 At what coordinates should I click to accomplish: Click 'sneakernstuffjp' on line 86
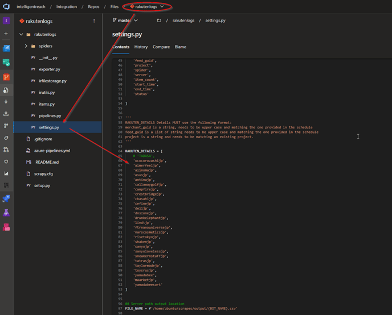(151, 256)
